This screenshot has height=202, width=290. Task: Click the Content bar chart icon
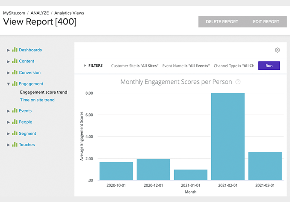pos(15,61)
